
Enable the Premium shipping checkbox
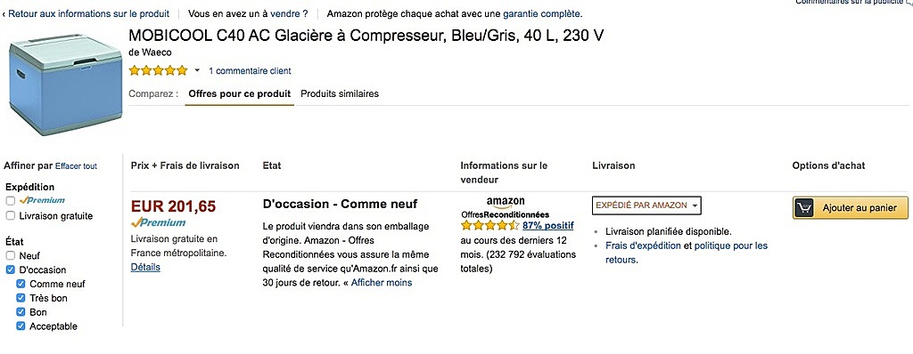(11, 201)
